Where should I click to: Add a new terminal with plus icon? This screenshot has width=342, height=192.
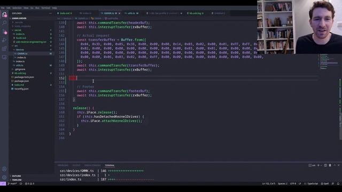tap(318, 165)
